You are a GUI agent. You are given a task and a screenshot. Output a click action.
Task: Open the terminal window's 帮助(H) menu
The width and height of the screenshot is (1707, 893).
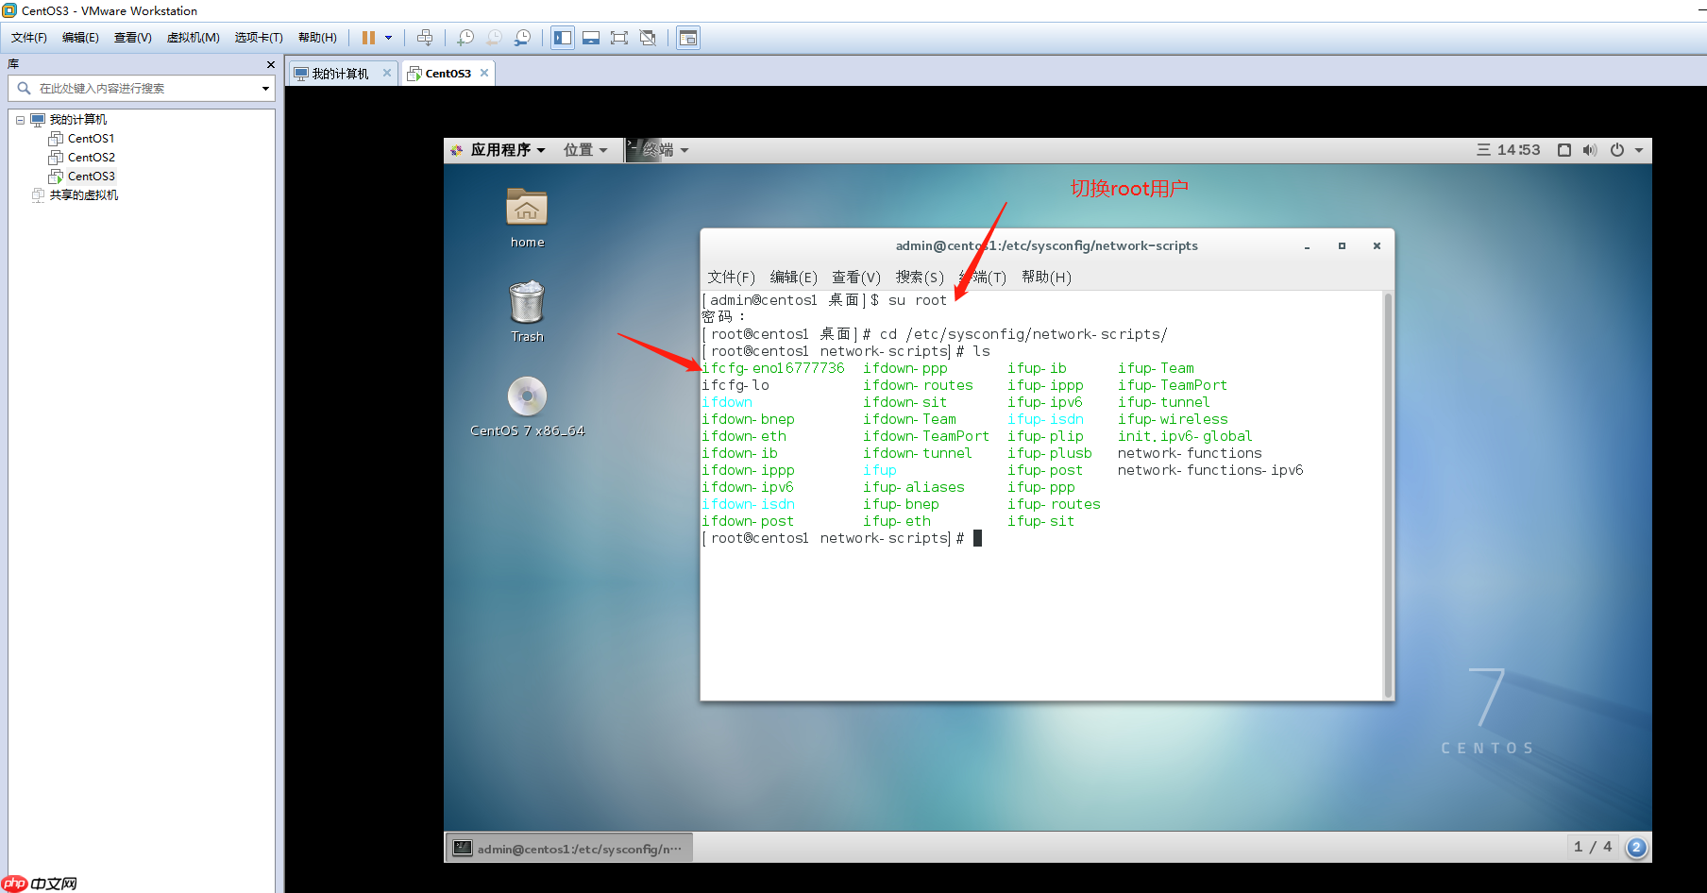[x=1046, y=277]
